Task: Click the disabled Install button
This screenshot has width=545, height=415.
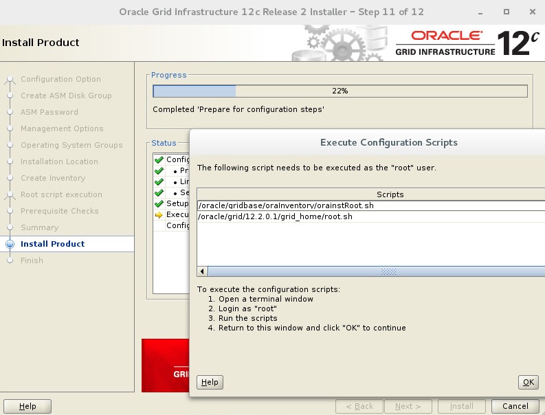Action: point(462,406)
